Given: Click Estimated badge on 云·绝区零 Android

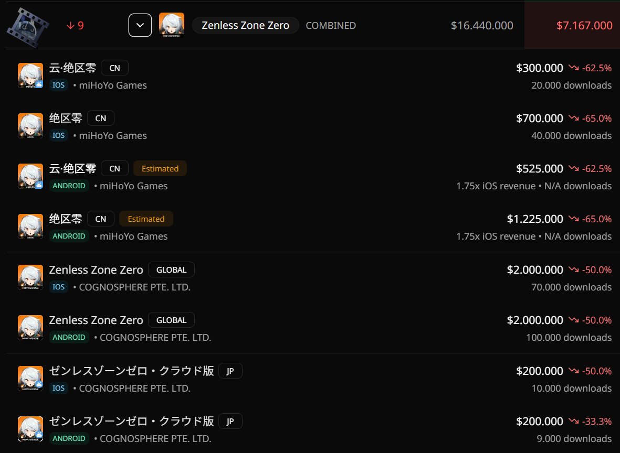Looking at the screenshot, I should (x=160, y=169).
